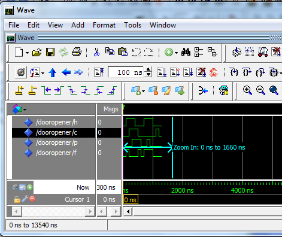Open the dropdown arrow beside New file
This screenshot has width=282, height=237.
pos(27,53)
